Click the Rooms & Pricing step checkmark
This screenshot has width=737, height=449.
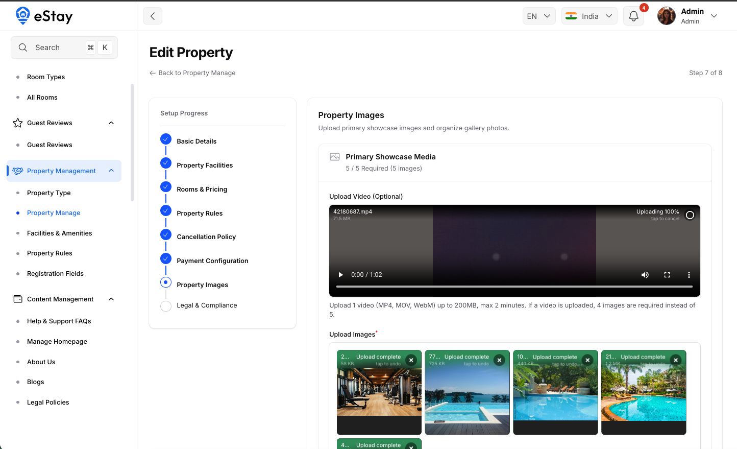click(x=166, y=187)
